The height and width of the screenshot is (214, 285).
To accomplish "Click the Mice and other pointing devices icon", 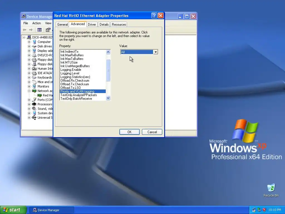I will [34, 82].
